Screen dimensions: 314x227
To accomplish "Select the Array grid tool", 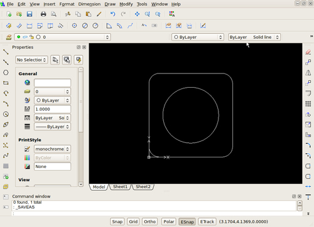I will (x=308, y=103).
